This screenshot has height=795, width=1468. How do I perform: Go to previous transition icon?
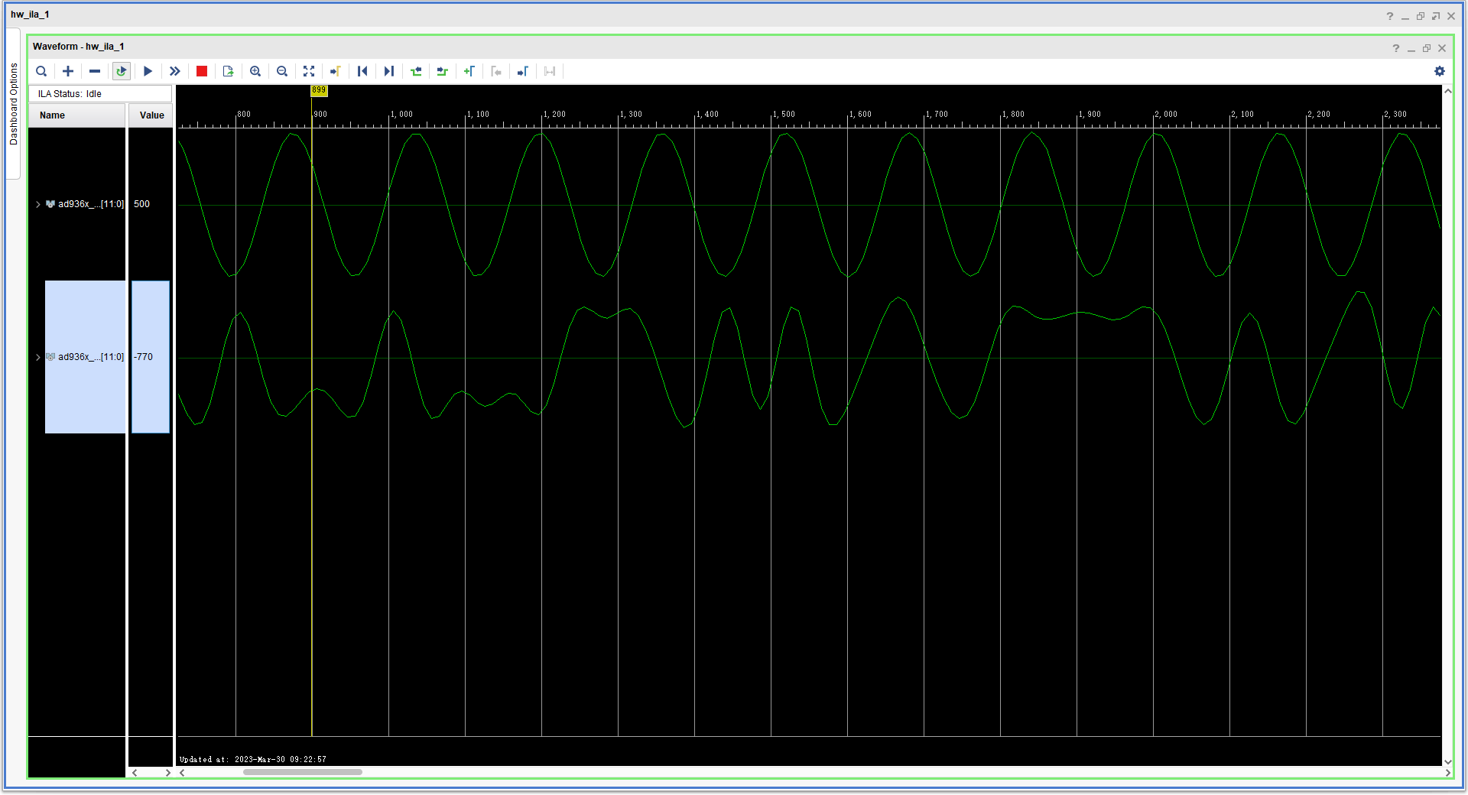pos(416,71)
